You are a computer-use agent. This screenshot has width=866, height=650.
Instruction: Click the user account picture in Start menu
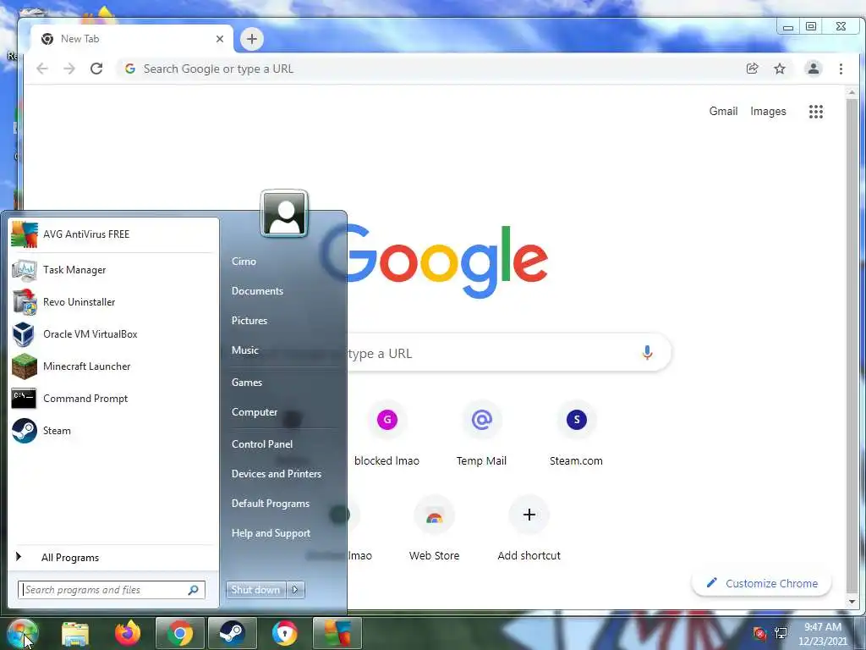(x=284, y=213)
